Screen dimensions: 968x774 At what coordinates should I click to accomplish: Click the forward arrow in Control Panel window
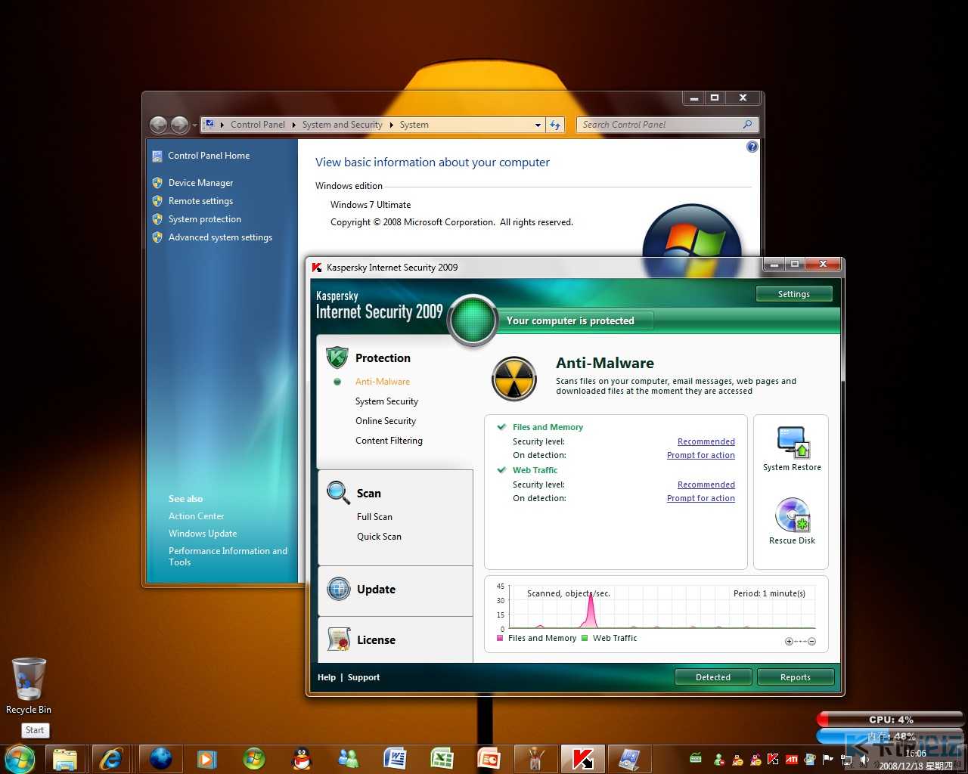coord(179,125)
